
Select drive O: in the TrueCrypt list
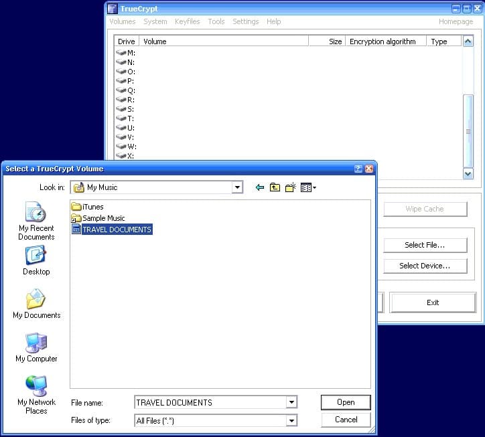click(x=125, y=72)
